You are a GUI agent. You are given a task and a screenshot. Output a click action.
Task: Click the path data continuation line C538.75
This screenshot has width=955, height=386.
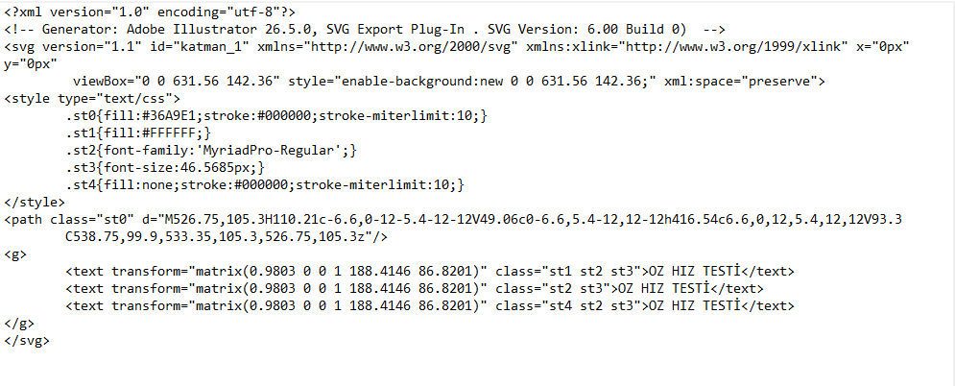226,237
